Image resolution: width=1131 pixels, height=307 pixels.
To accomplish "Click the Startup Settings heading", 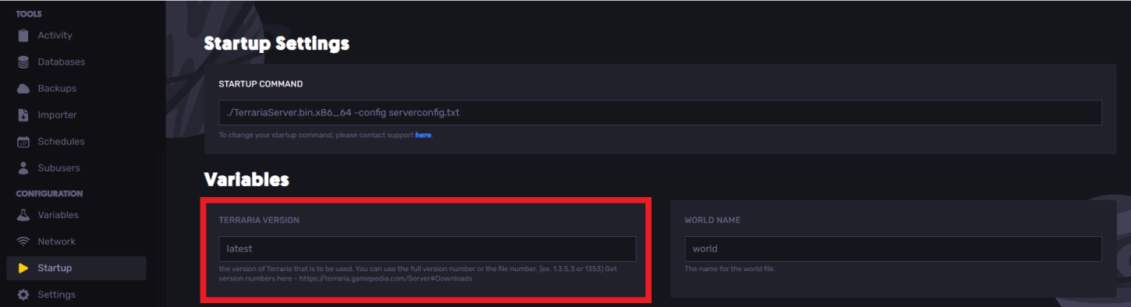I will pyautogui.click(x=276, y=44).
